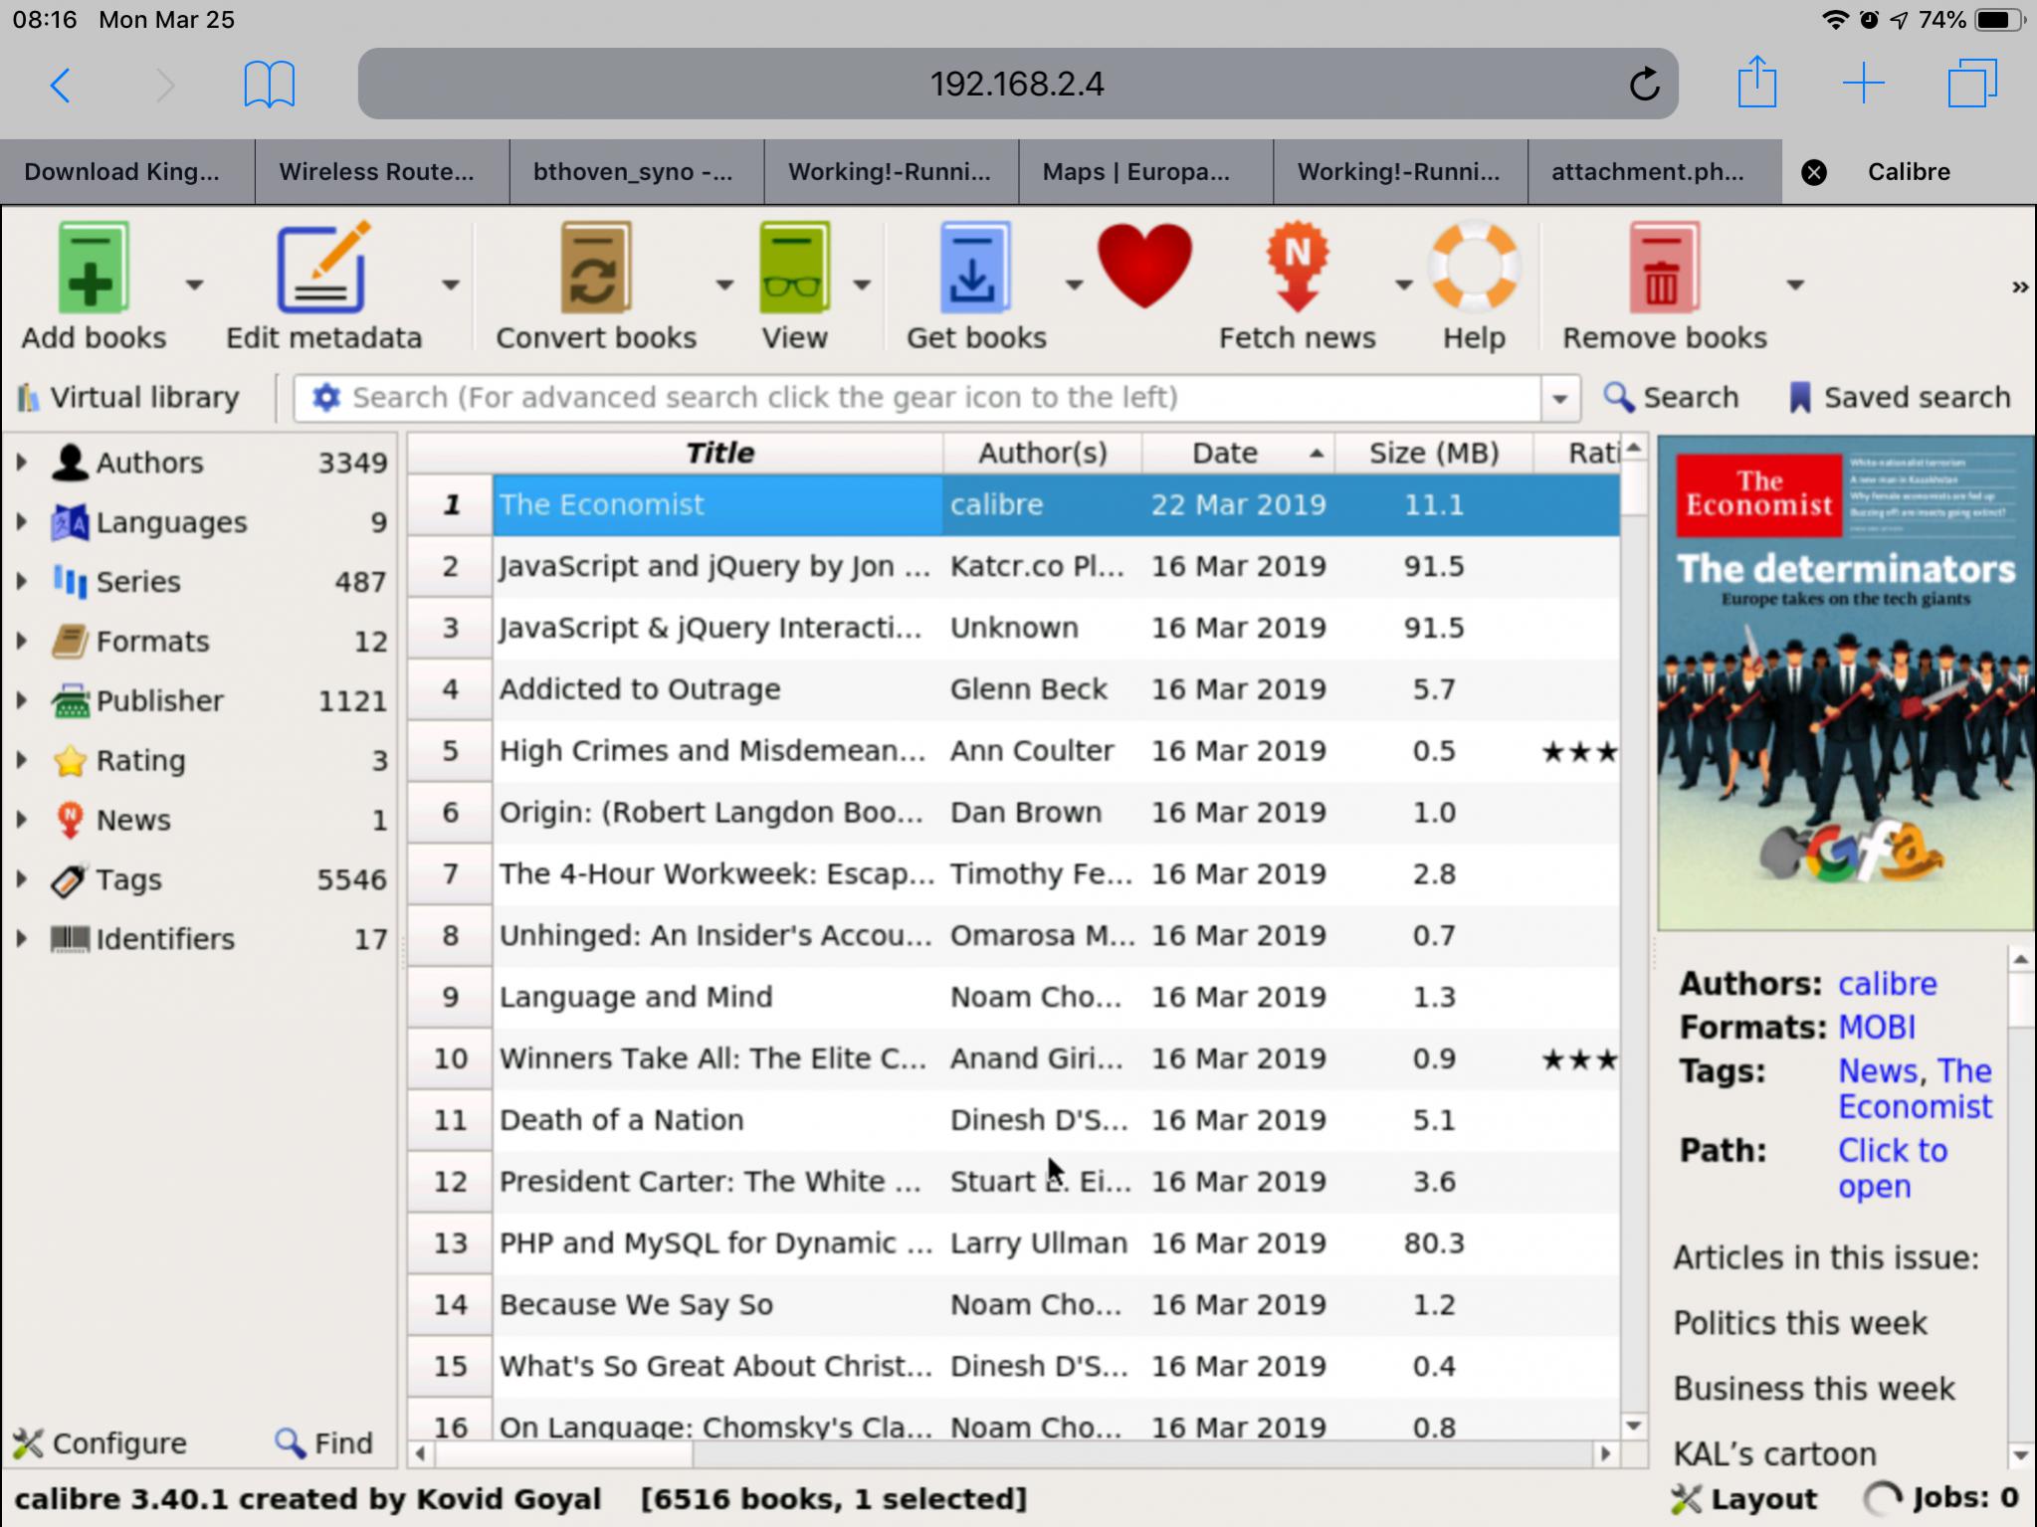Viewport: 2037px width, 1527px height.
Task: Expand the Authors tree category
Action: pos(21,462)
